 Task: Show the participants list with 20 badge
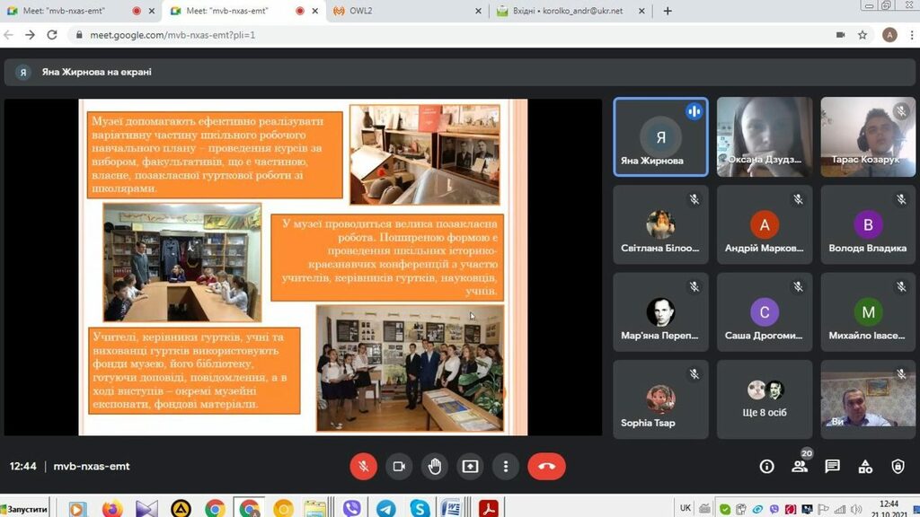tap(800, 467)
